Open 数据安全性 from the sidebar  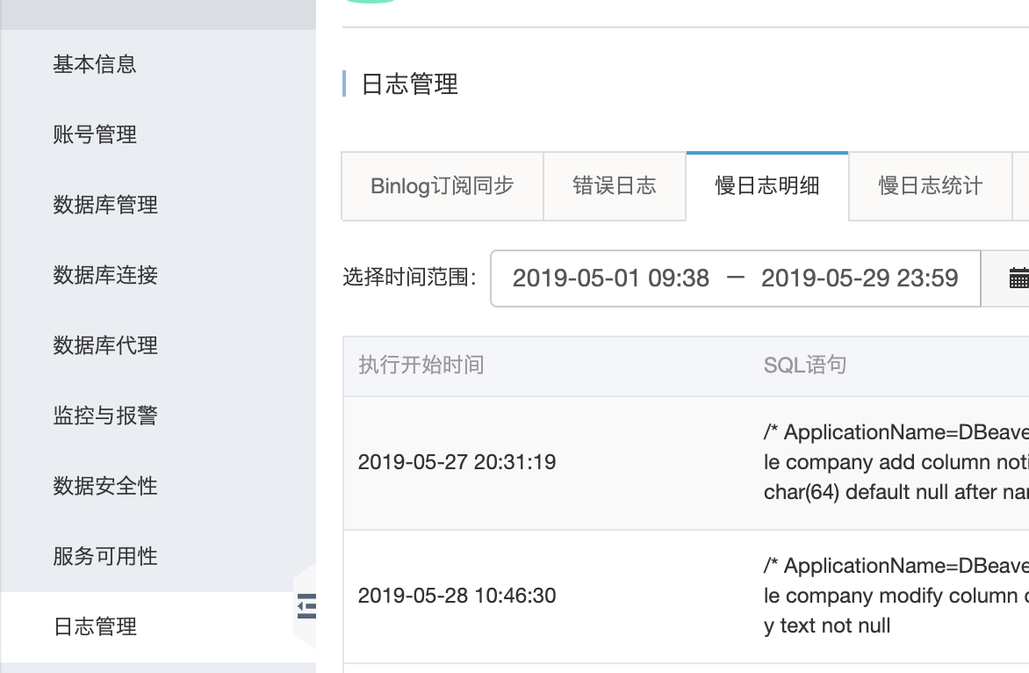(105, 486)
